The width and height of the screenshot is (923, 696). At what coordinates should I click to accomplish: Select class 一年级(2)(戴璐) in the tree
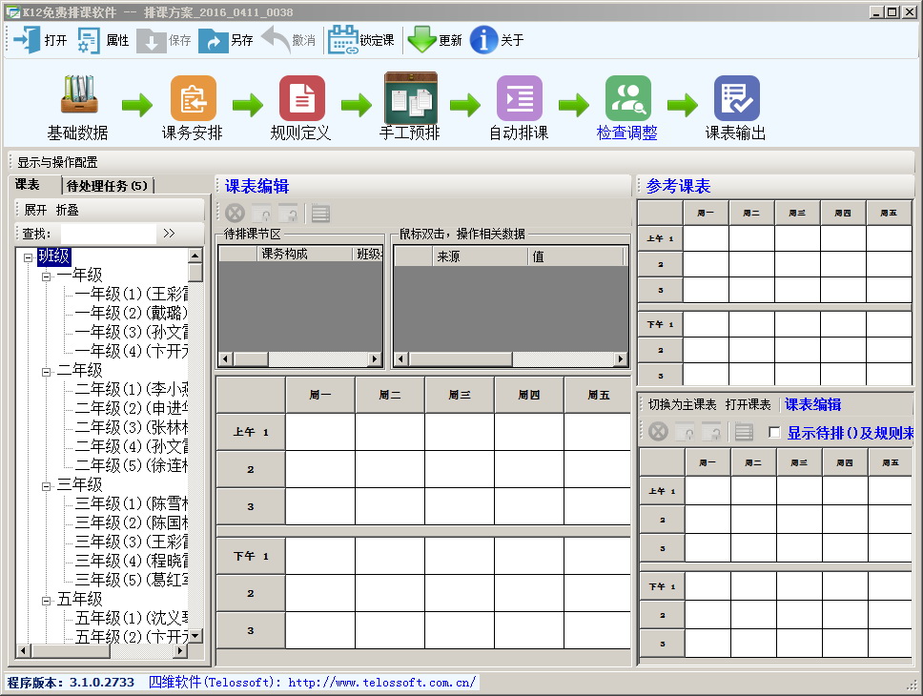[132, 313]
